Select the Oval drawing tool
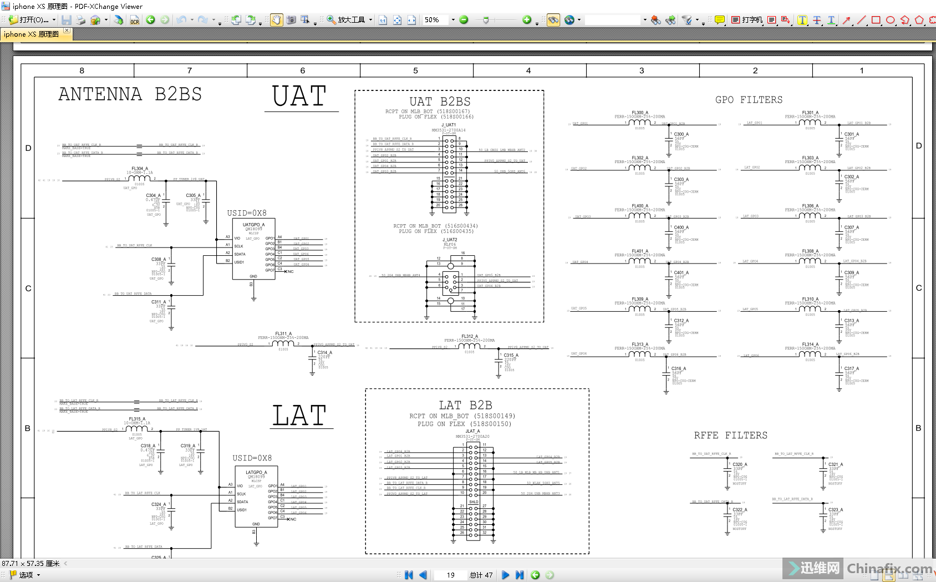Viewport: 936px width, 582px height. 890,20
